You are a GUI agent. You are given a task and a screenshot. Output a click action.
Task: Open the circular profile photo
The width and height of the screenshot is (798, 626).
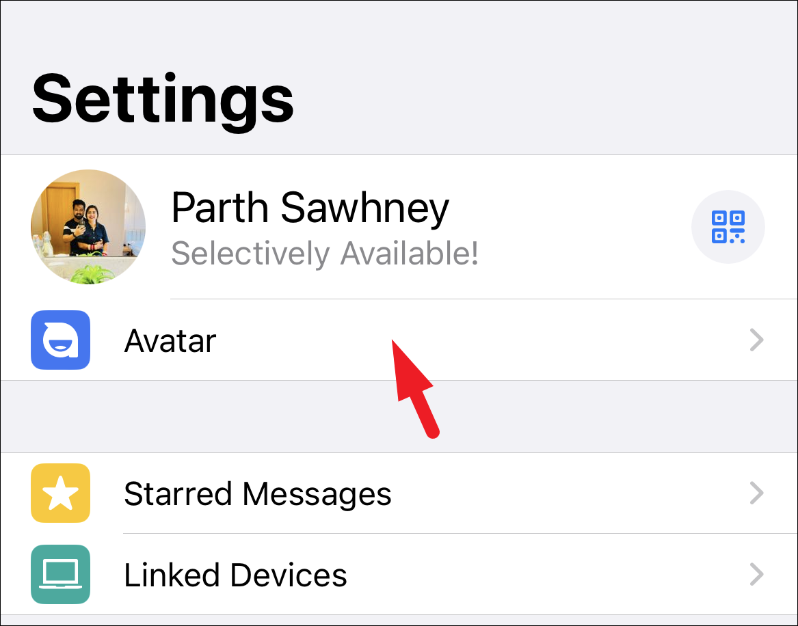(88, 227)
